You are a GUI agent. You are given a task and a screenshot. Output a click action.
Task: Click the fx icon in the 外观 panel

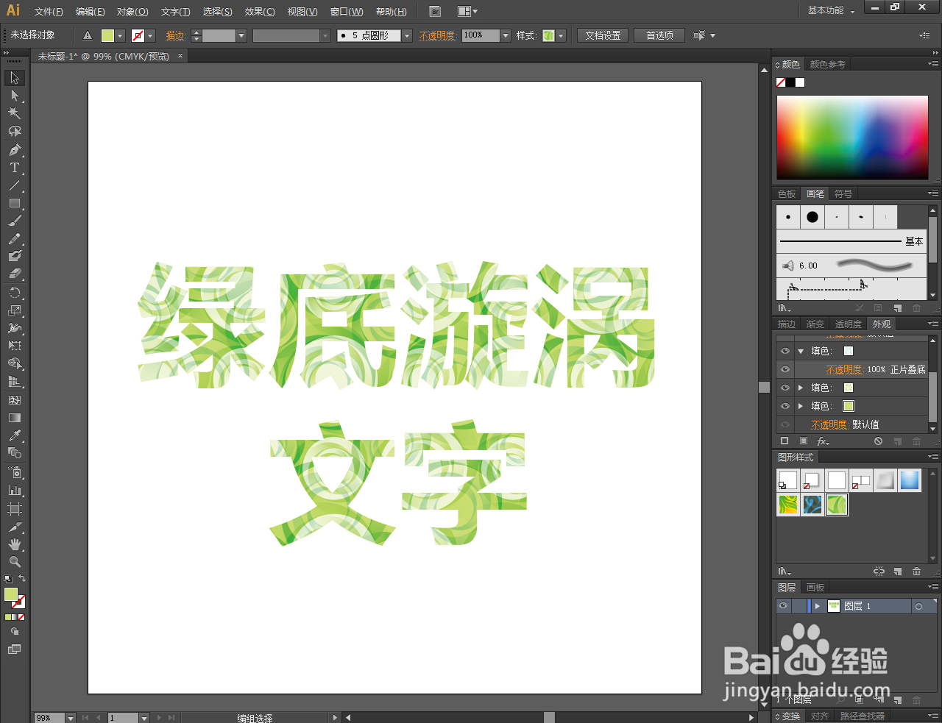click(824, 441)
